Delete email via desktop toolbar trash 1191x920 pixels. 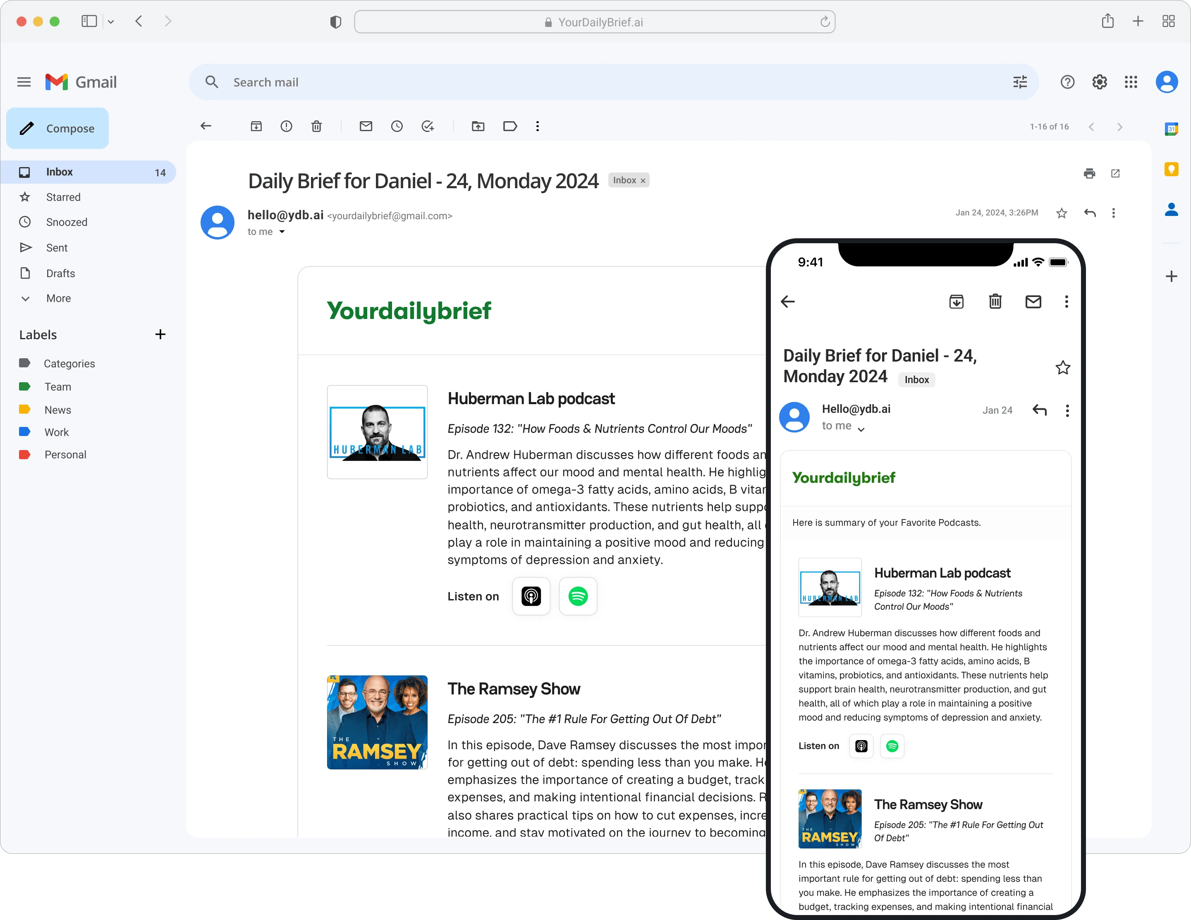click(x=316, y=126)
